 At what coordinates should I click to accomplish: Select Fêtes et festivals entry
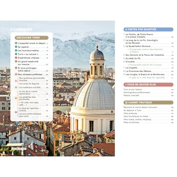coord(148,123)
